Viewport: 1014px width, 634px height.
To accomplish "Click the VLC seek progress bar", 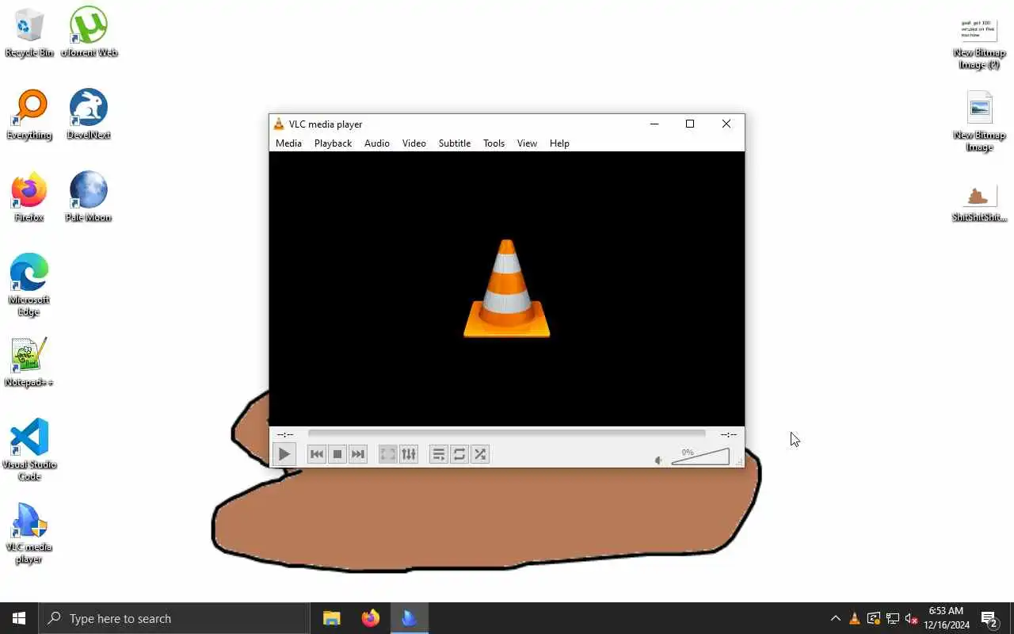I will point(506,433).
